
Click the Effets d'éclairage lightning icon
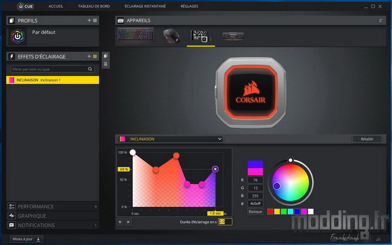(x=11, y=56)
